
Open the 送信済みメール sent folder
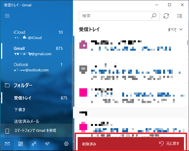[37, 121]
